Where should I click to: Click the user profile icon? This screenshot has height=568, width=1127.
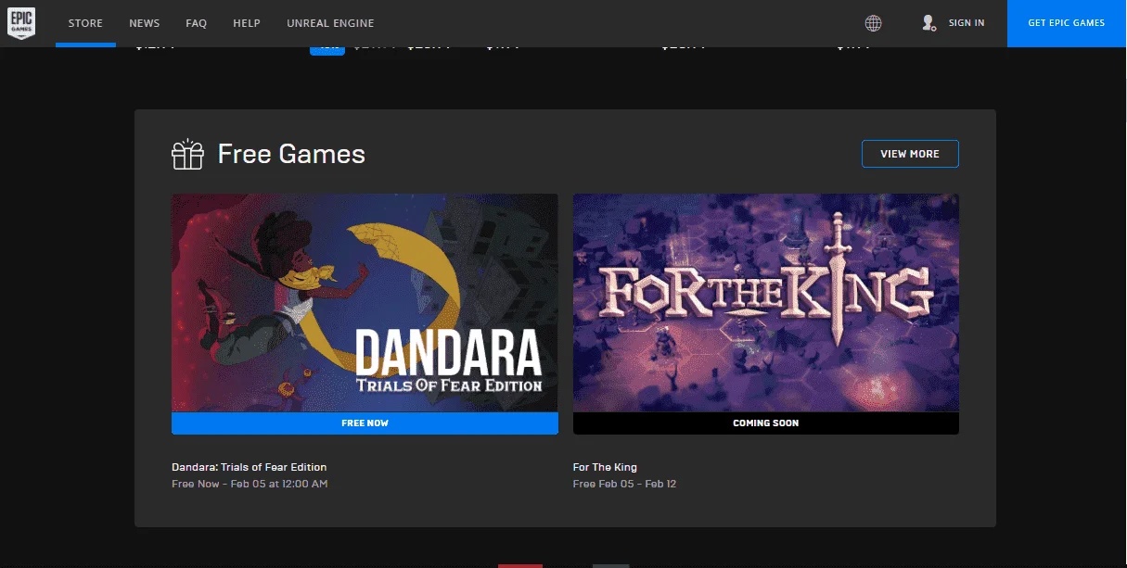click(928, 23)
